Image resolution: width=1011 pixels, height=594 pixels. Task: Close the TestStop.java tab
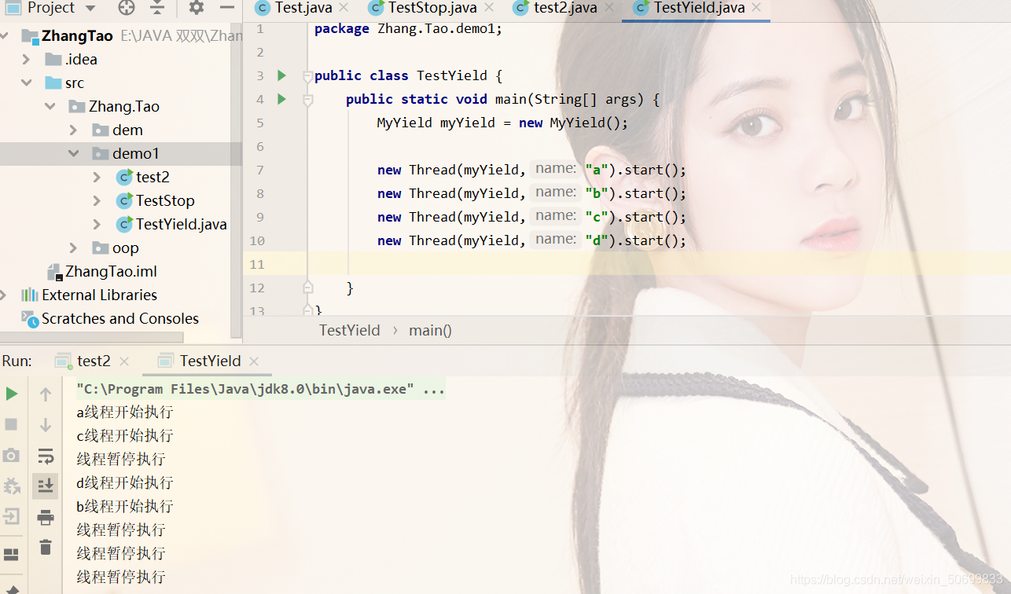(x=489, y=8)
